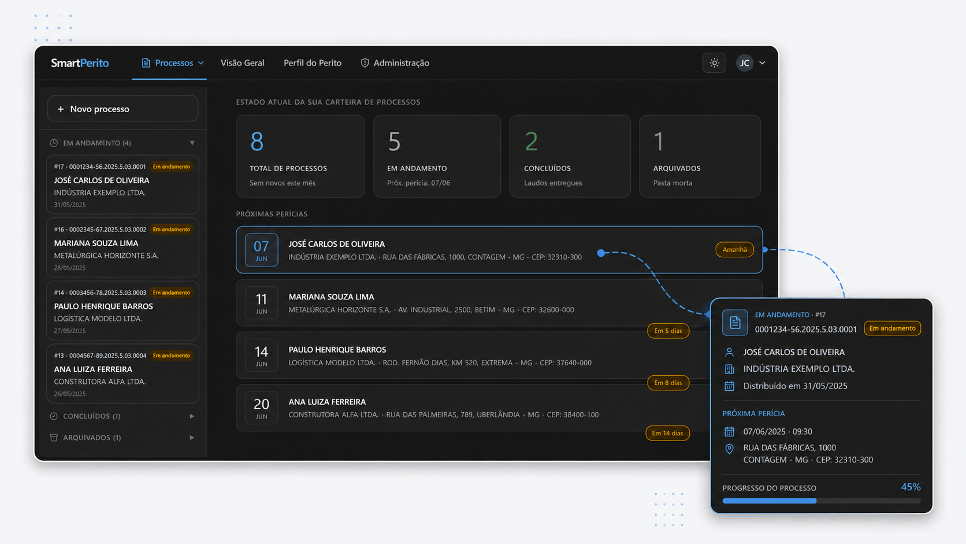Click the 07 JUN date tile

click(261, 250)
